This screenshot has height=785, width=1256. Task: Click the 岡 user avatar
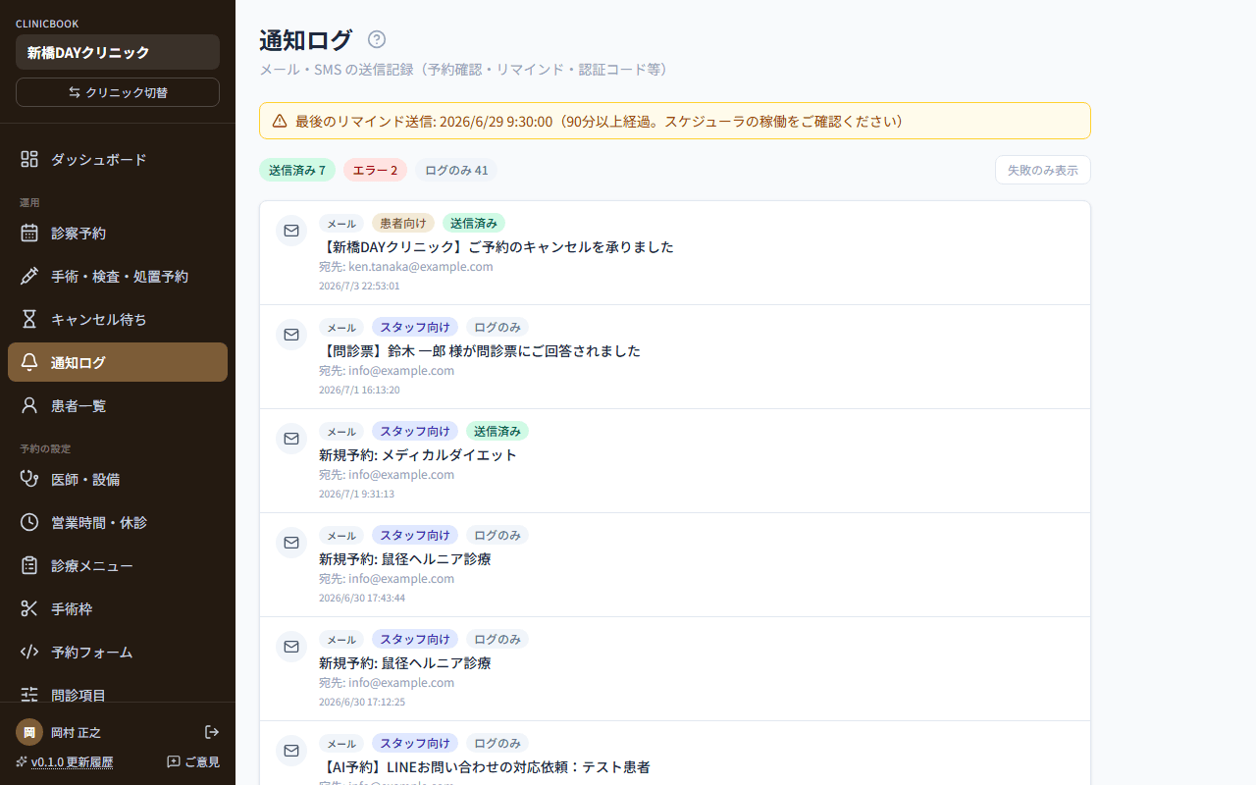[29, 732]
